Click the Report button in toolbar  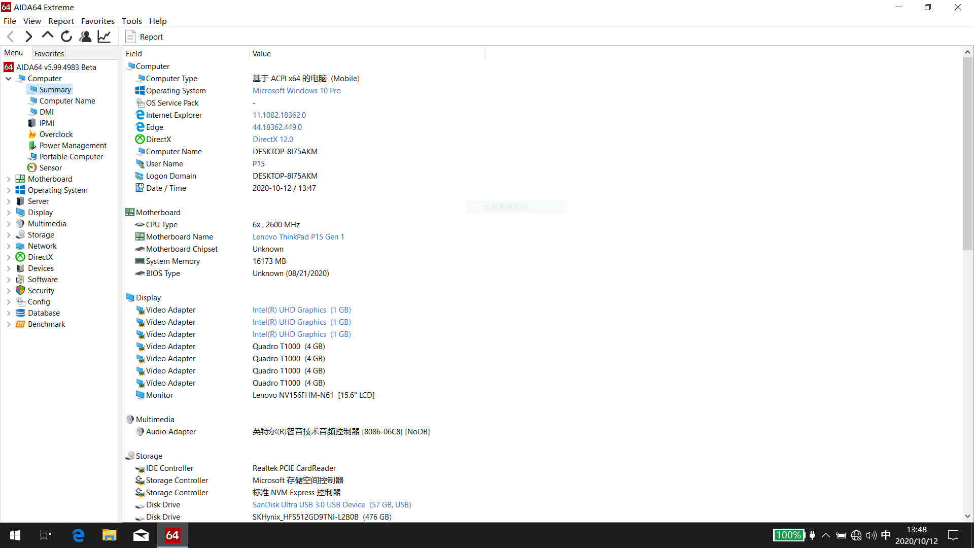pyautogui.click(x=145, y=37)
